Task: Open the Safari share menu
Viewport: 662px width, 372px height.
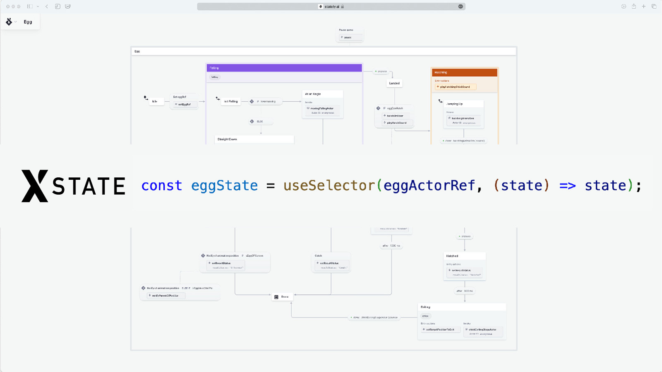Action: coord(634,6)
